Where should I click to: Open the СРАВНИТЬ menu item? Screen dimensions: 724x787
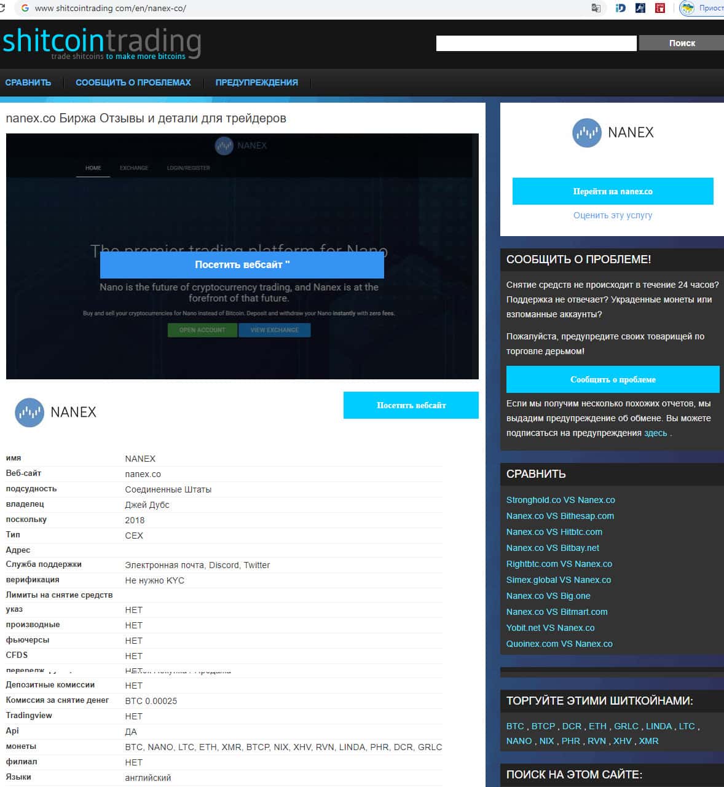(28, 82)
